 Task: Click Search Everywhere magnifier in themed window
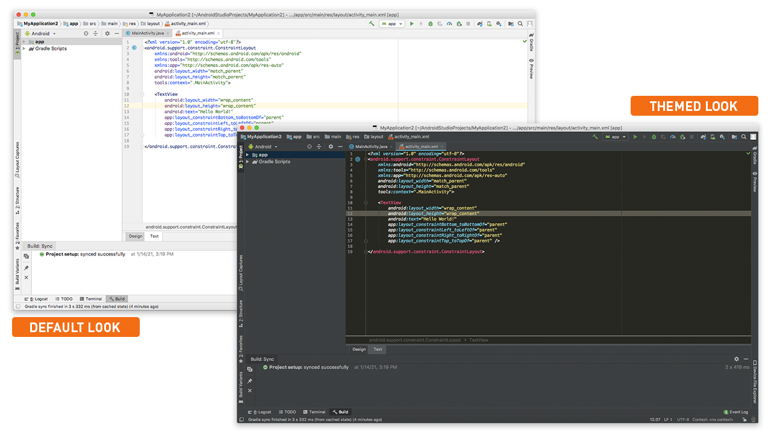[x=743, y=137]
